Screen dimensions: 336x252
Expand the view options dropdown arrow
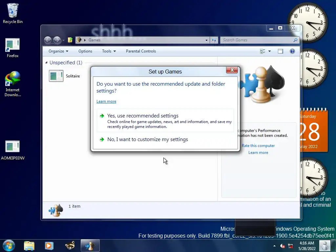tap(270, 51)
